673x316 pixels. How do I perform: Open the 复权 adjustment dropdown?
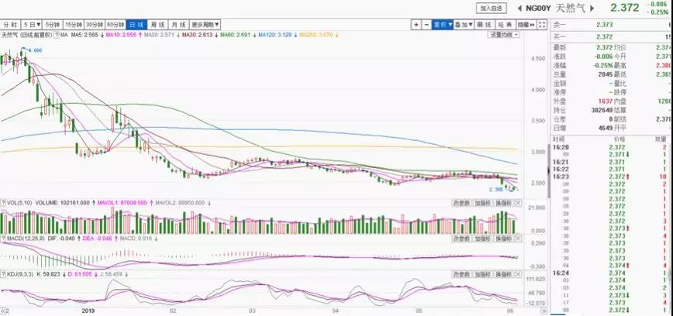[x=442, y=26]
